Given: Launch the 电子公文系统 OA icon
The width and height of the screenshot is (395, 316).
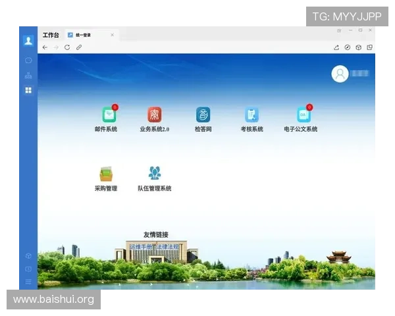Looking at the screenshot, I should (303, 115).
